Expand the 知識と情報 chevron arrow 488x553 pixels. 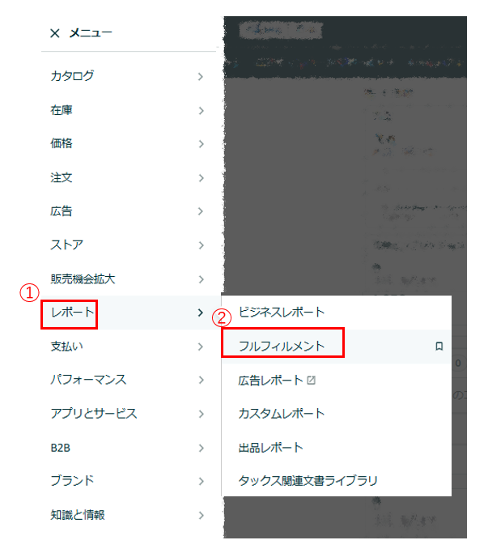pos(201,516)
